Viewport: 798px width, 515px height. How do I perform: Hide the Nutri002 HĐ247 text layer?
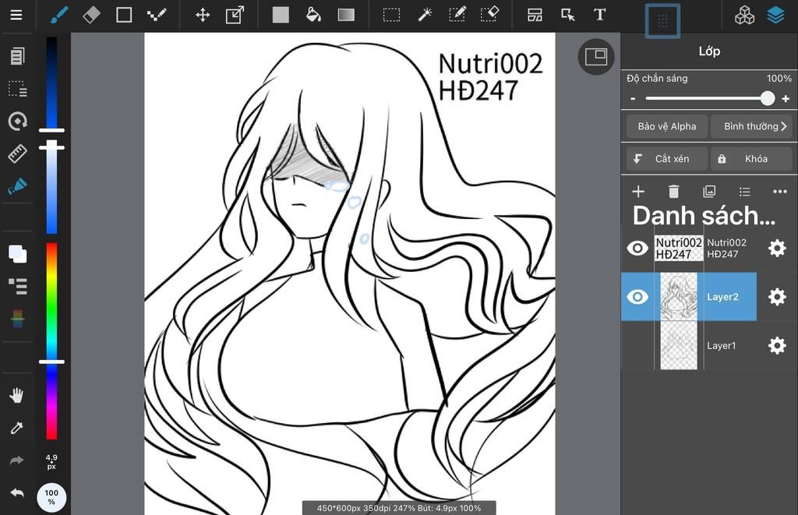coord(637,248)
